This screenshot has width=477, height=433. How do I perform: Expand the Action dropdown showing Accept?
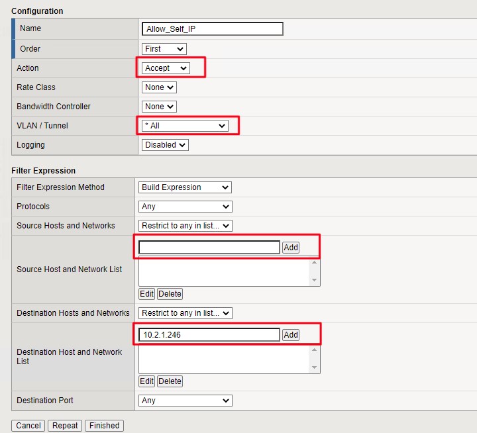coord(167,68)
